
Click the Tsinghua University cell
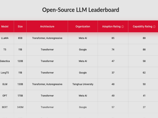pos(83,84)
